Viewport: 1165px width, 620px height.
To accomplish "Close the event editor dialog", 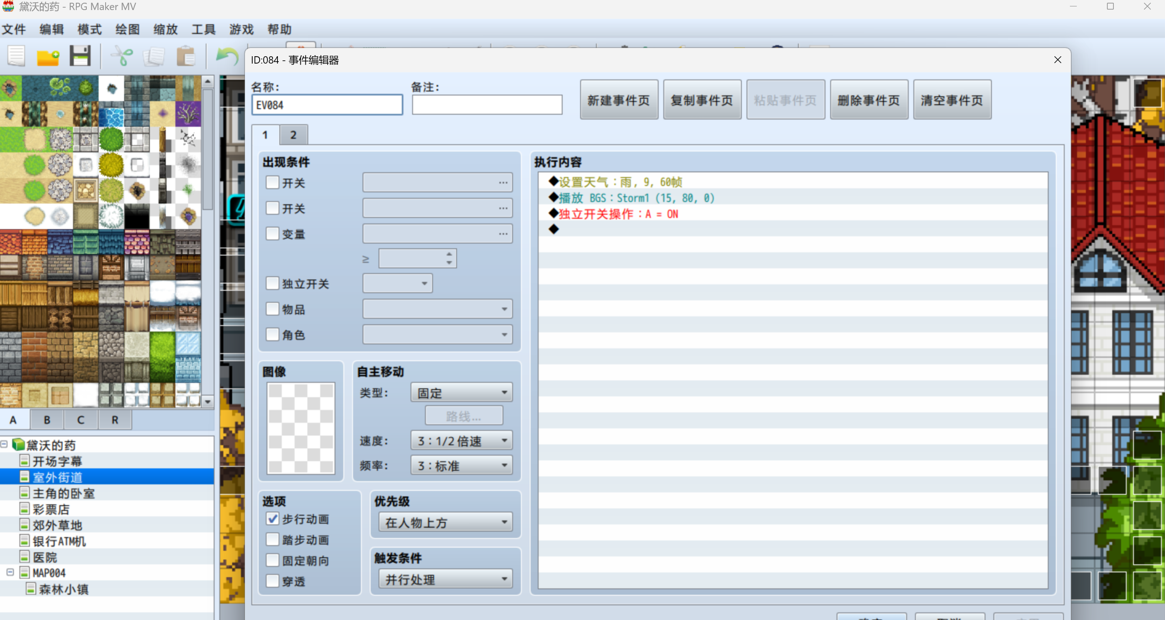I will (x=1057, y=60).
